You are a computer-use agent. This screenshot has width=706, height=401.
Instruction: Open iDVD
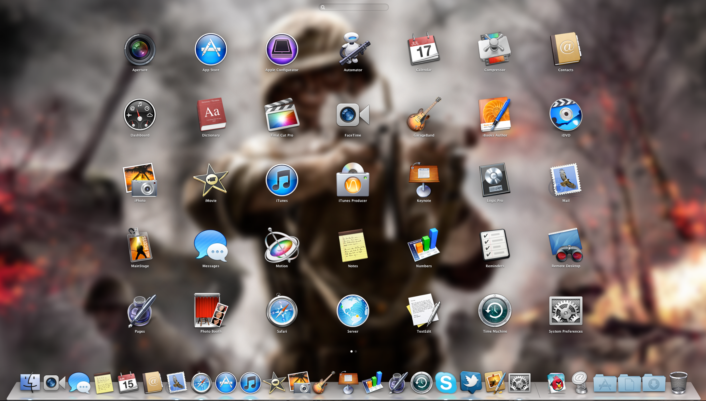click(x=565, y=115)
